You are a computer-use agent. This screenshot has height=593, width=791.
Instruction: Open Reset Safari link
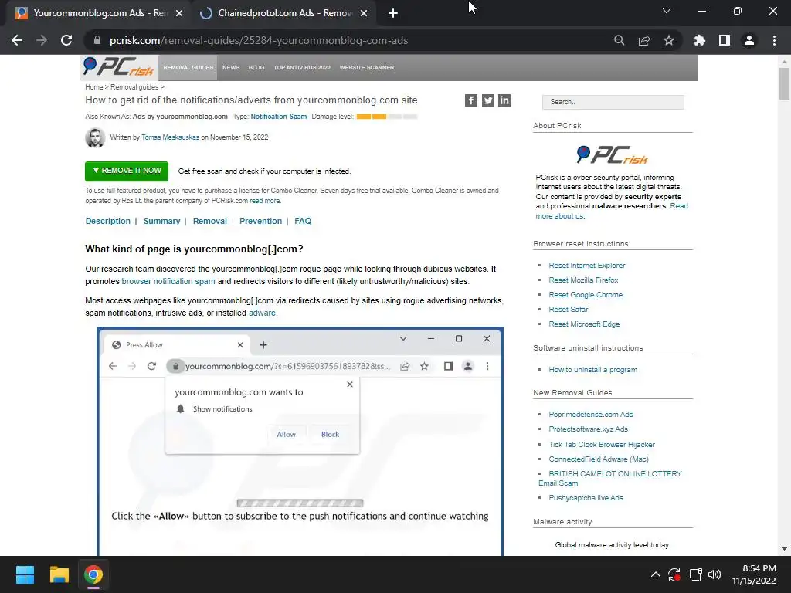[569, 309]
